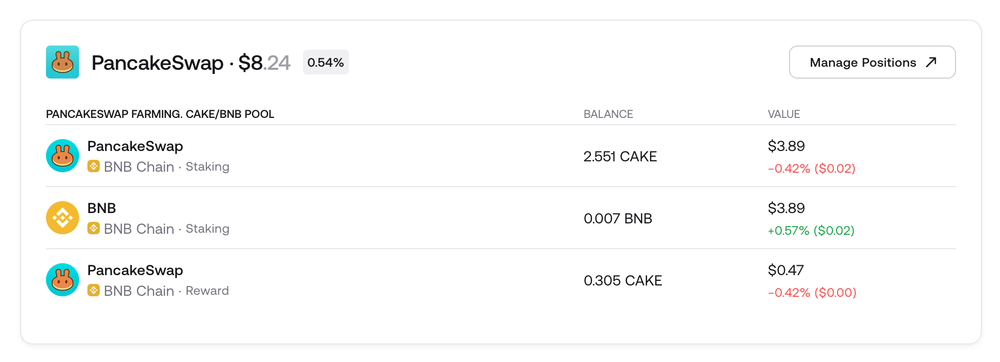Select the PancakeSwap token icon in the Staking row
The image size is (1000, 362).
tap(62, 155)
